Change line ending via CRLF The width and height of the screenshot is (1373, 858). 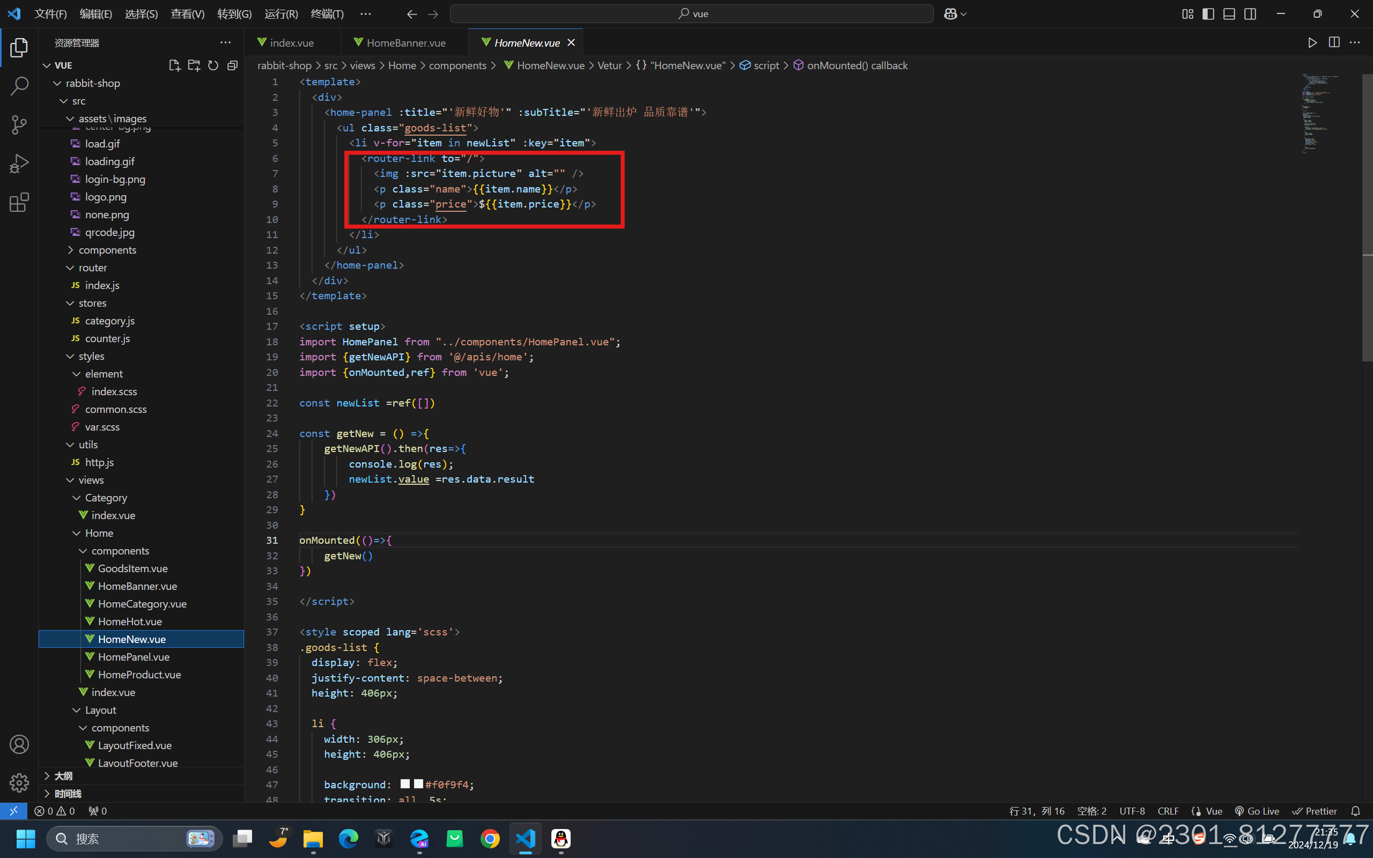pos(1168,811)
